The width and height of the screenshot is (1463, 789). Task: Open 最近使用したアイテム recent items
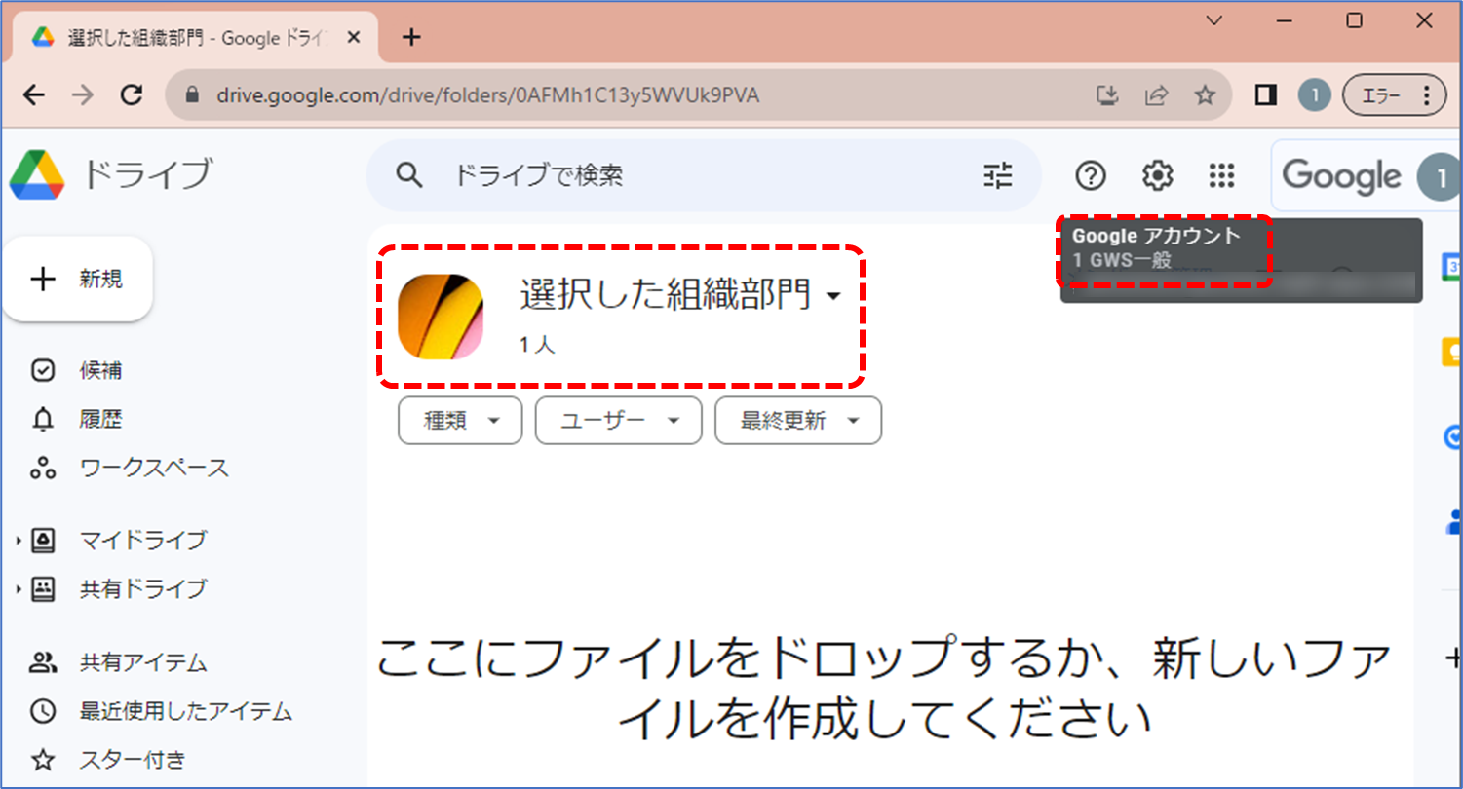[185, 711]
